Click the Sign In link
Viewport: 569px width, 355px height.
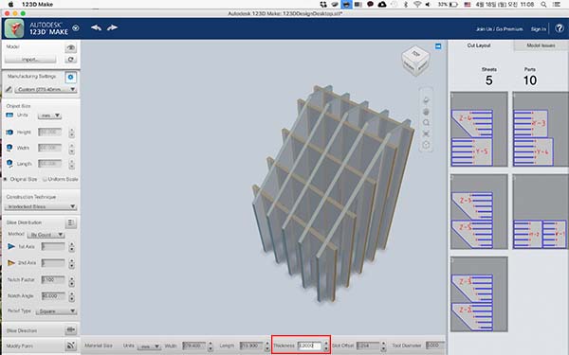(x=538, y=29)
